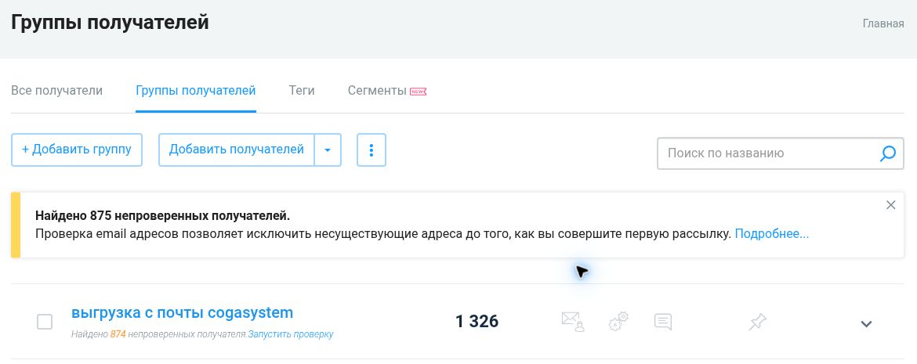Dismiss the unverified recipients notification
917x364 pixels.
(x=890, y=205)
